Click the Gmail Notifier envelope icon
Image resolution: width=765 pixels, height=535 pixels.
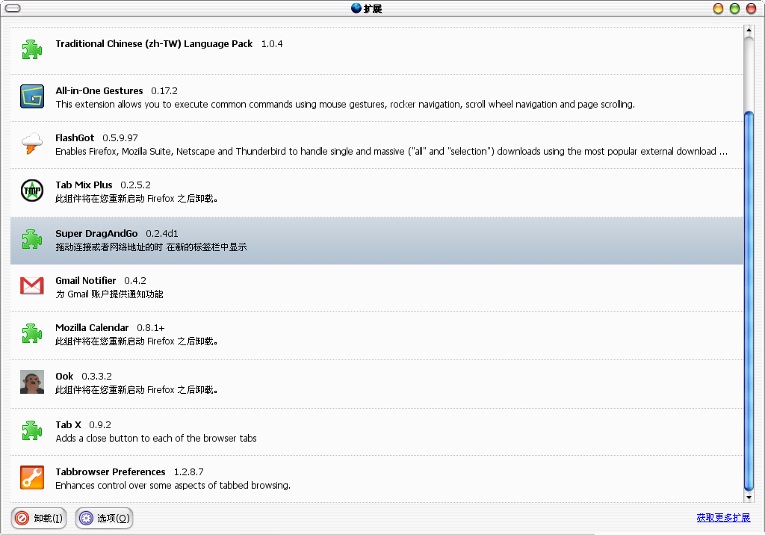point(31,286)
